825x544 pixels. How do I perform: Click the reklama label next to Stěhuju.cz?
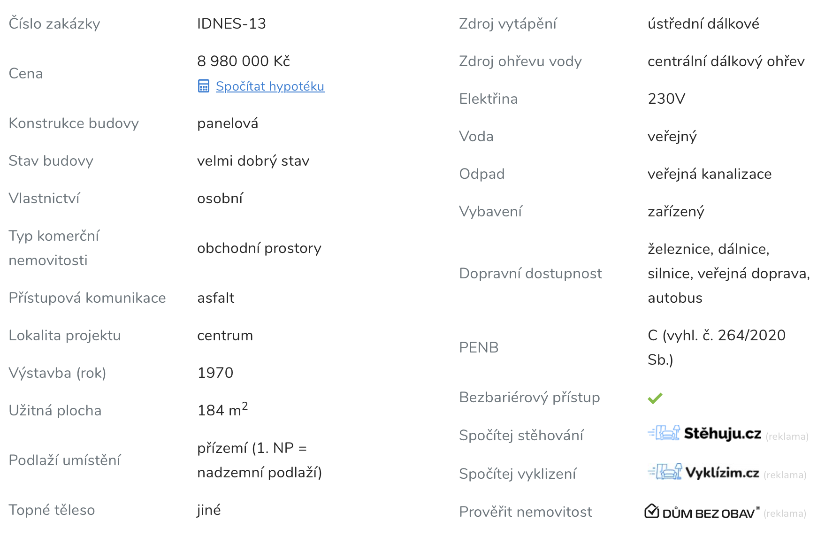[x=787, y=437]
